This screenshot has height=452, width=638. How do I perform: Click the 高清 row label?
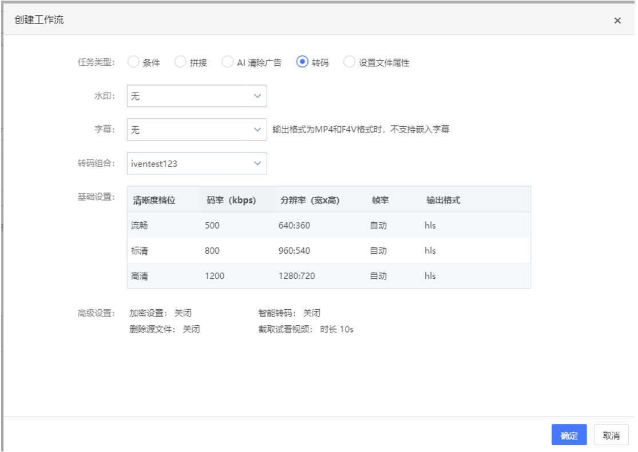pos(140,276)
